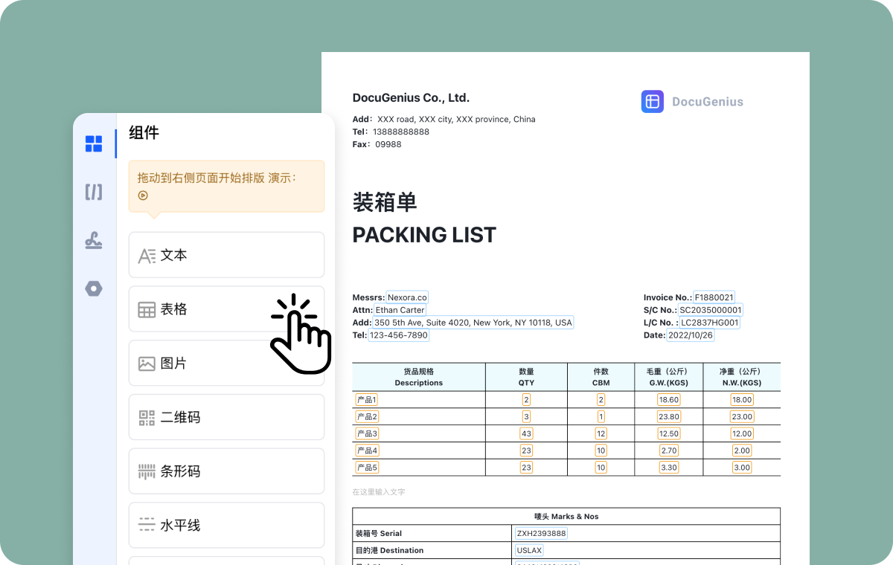Click the L/C No. field LC2837HG001
The height and width of the screenshot is (565, 893).
[x=710, y=323]
